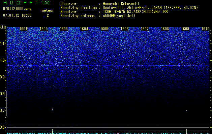
Task: Click the meteor count 2
Action: click(x=48, y=15)
